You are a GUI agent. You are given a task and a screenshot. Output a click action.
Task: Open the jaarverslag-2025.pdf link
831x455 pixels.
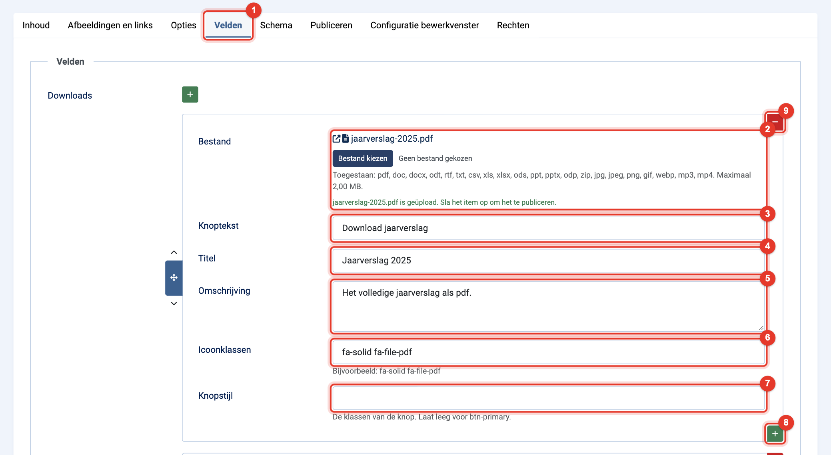(392, 138)
